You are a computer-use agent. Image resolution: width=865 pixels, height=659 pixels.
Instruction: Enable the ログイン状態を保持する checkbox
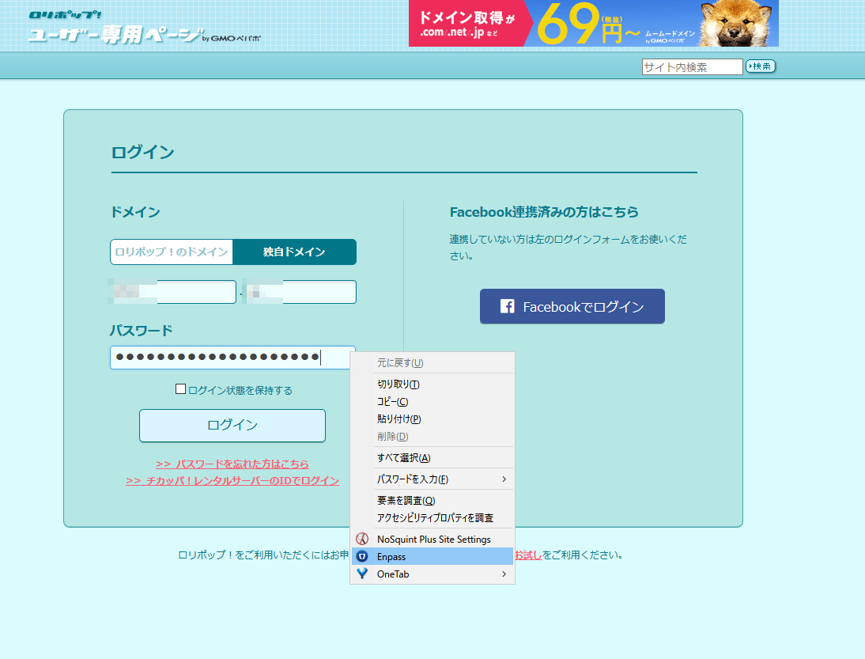(180, 389)
